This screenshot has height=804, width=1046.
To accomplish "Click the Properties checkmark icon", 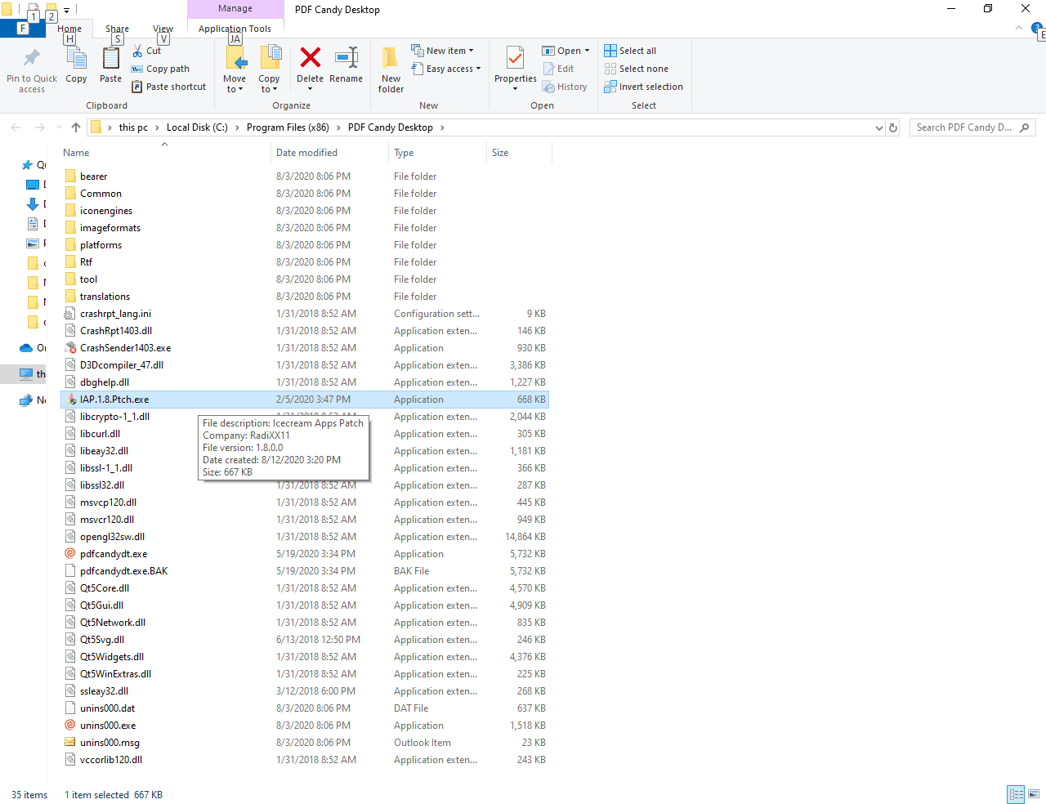I will 515,58.
